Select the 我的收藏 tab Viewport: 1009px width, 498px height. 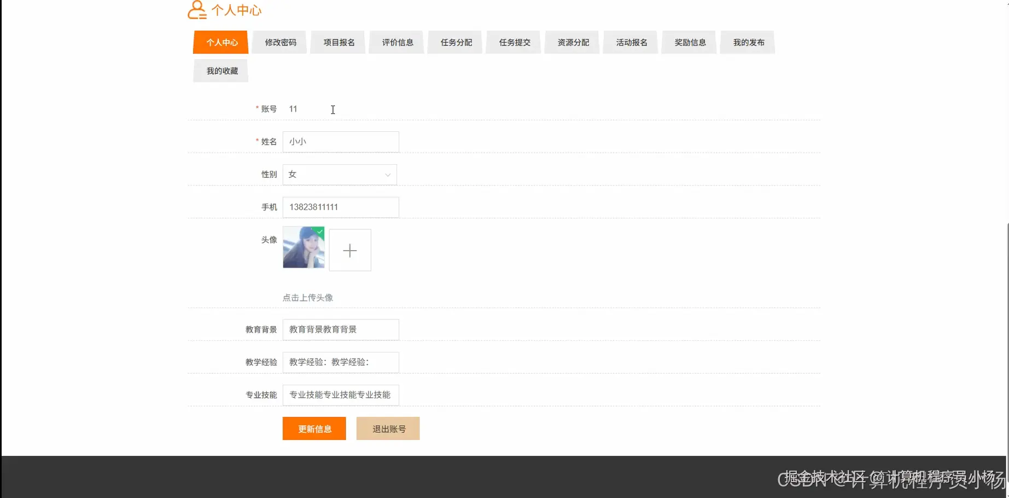pyautogui.click(x=220, y=70)
